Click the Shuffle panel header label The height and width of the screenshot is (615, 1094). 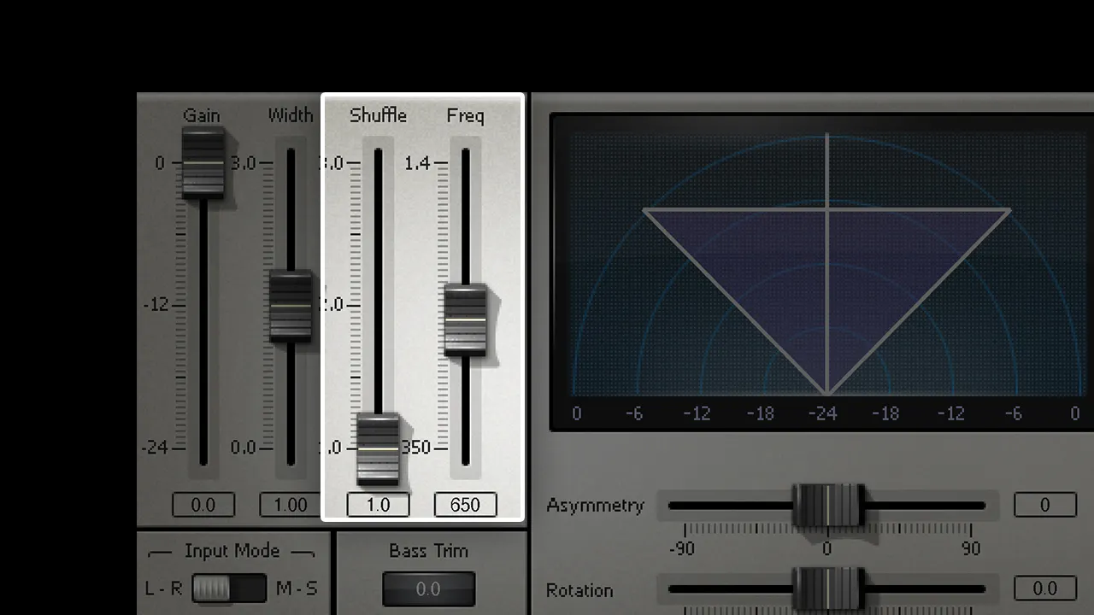tap(378, 116)
